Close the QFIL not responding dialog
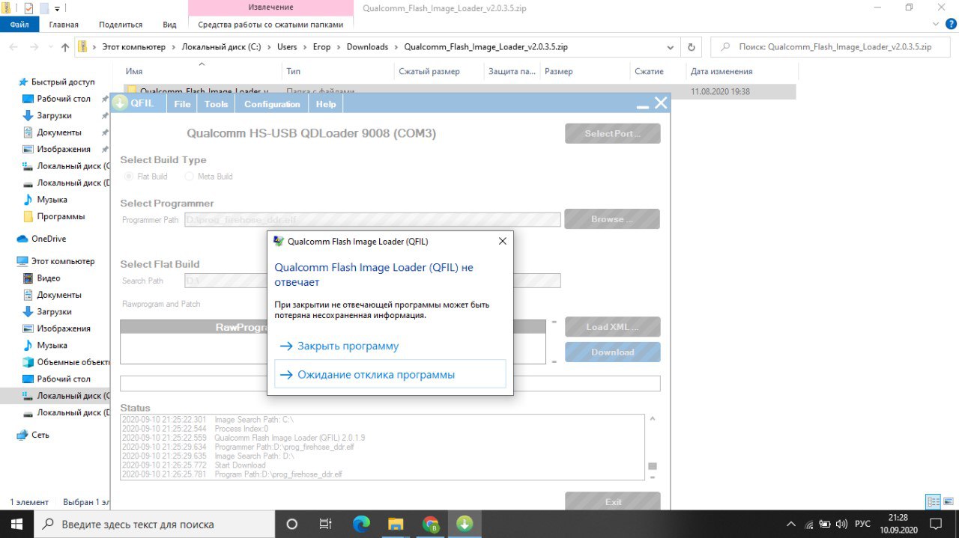Viewport: 959px width, 538px height. click(x=502, y=241)
